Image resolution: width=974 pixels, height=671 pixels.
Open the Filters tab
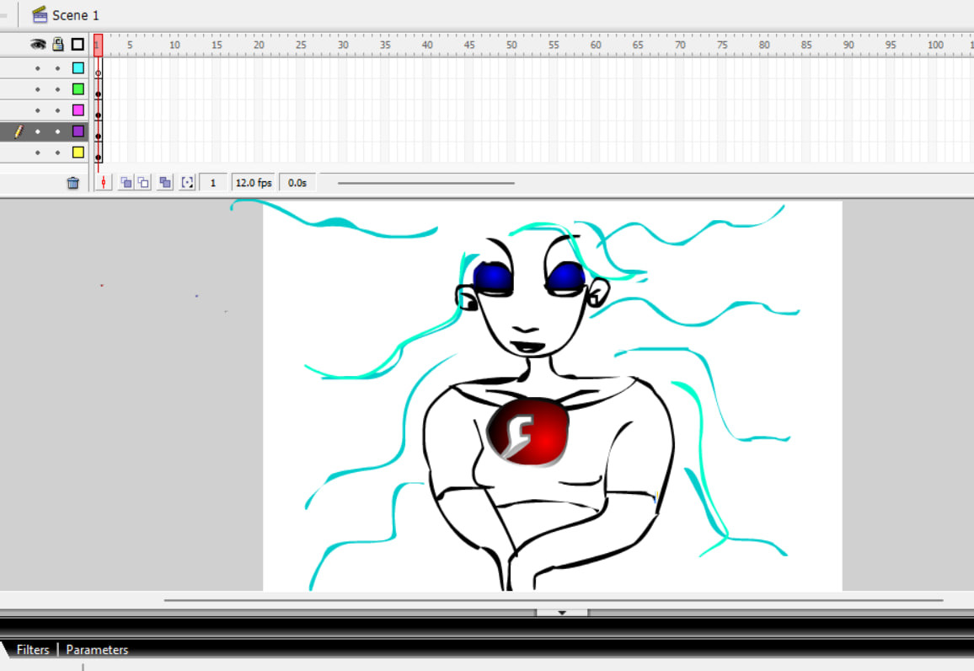coord(33,650)
